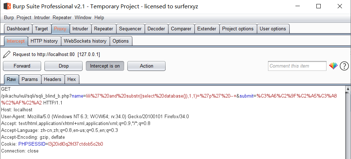This screenshot has width=351, height=159.
Task: Open the help question mark icon
Action: pyautogui.click(x=344, y=66)
